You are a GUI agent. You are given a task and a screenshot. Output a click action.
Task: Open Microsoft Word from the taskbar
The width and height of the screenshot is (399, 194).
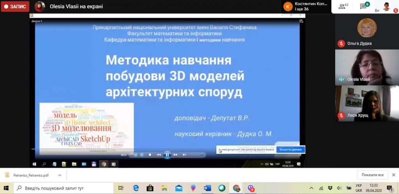tap(207, 188)
